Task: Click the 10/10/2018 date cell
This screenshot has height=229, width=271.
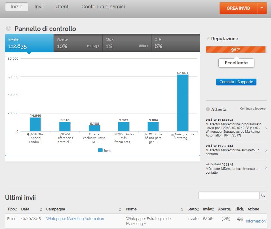Action: coord(31,219)
